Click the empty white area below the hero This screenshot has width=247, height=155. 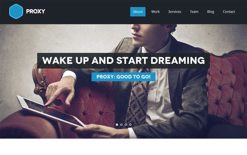[x=124, y=147]
